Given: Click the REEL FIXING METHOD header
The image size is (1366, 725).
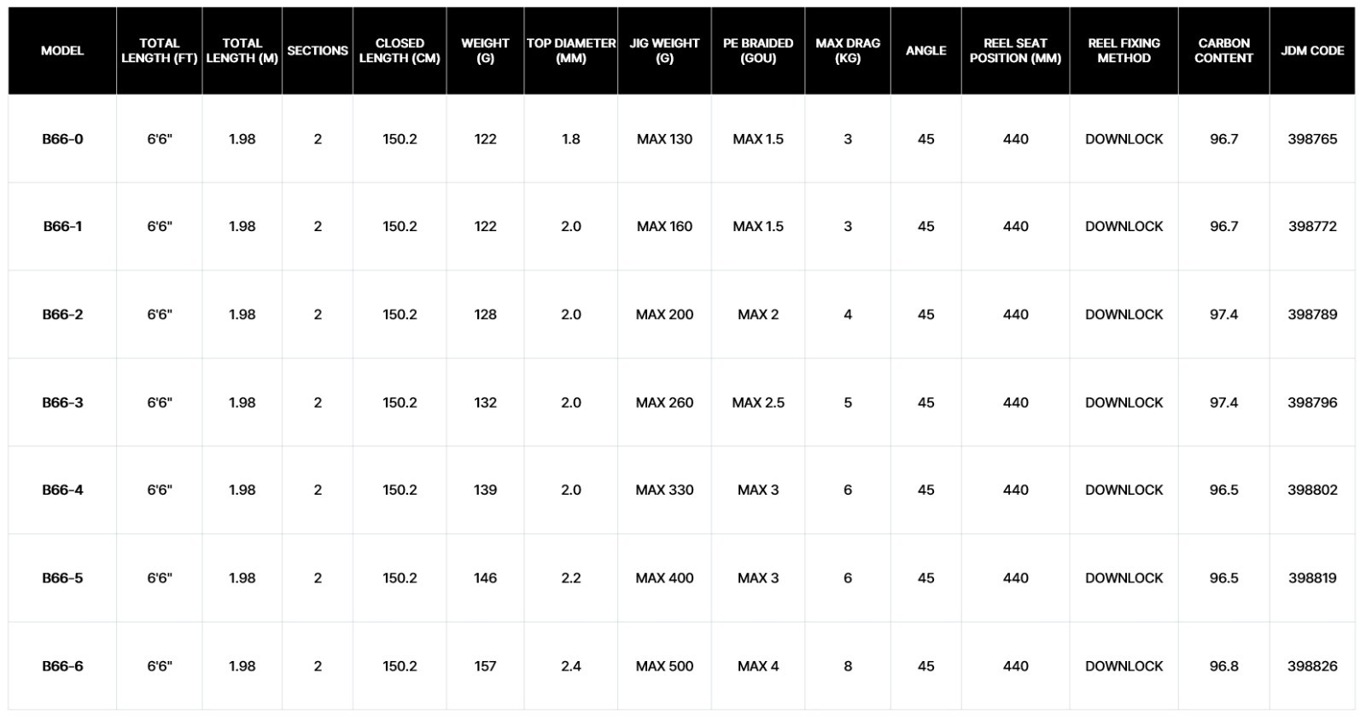Looking at the screenshot, I should coord(1124,50).
